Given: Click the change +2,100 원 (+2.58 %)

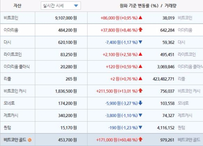Looking at the screenshot, I should click(120, 55).
